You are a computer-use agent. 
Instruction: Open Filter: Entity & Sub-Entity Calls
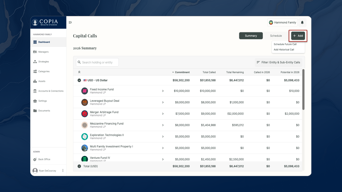[x=278, y=62]
